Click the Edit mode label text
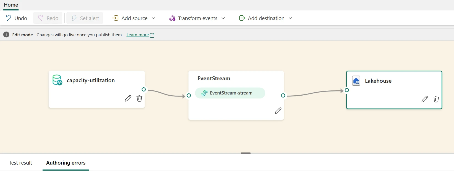The height and width of the screenshot is (175, 454). pos(23,35)
